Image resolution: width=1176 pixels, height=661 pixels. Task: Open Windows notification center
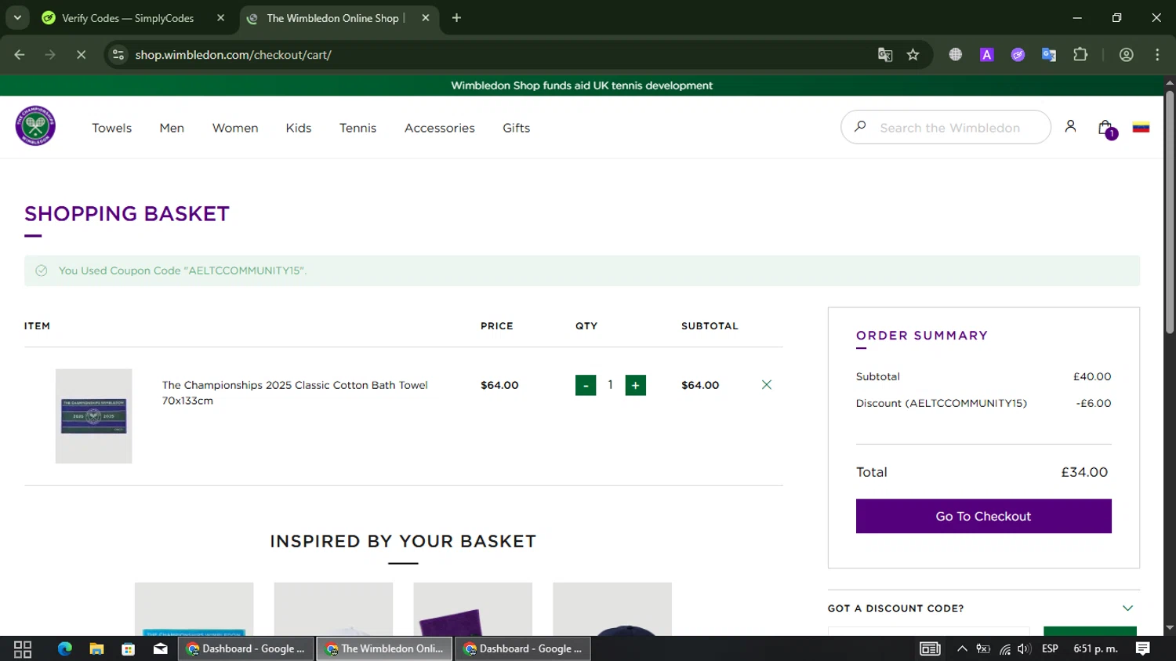tap(1143, 648)
